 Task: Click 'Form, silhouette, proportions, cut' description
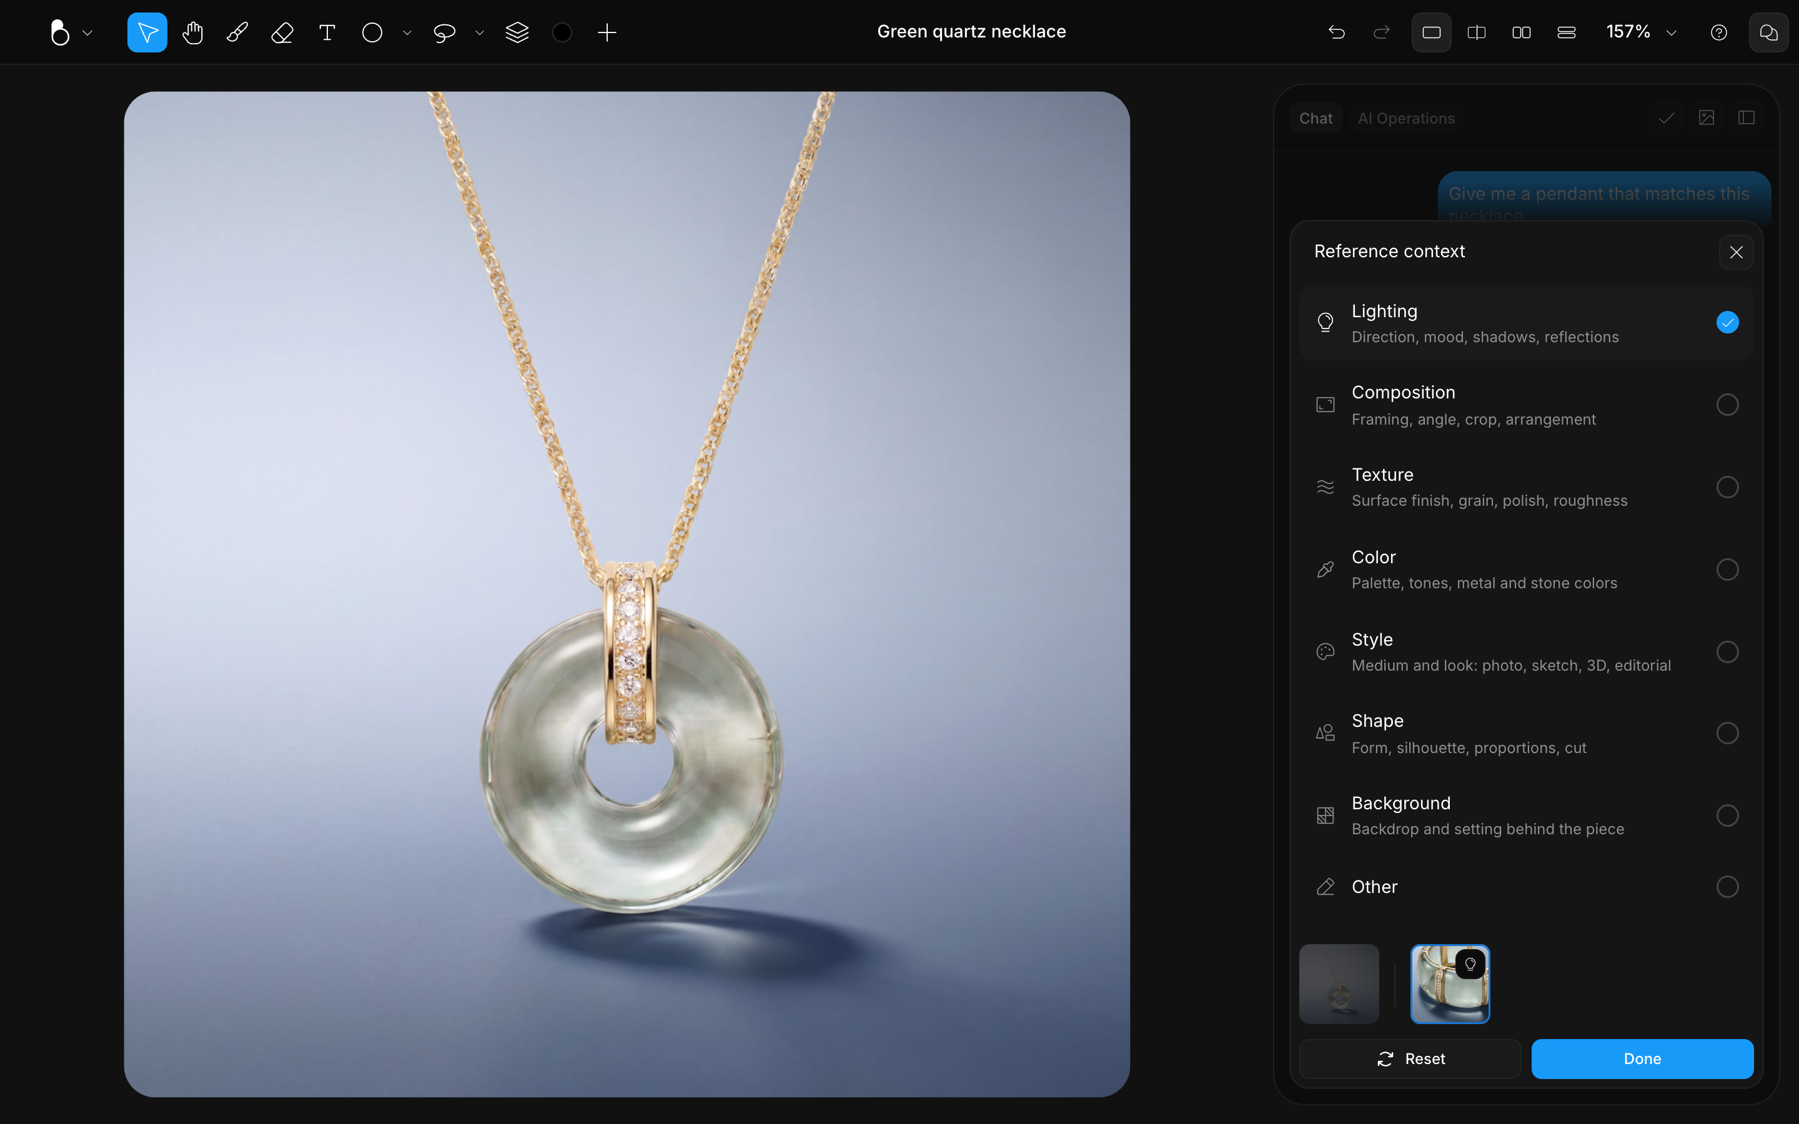pyautogui.click(x=1469, y=749)
